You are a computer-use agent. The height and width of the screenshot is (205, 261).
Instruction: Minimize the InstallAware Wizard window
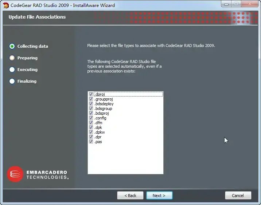(x=226, y=4)
